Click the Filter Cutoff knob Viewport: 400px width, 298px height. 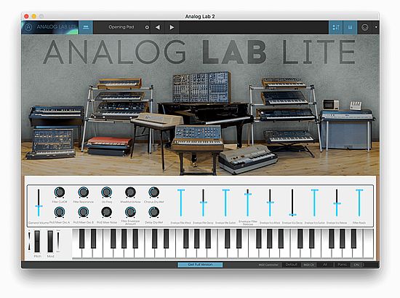(60, 192)
